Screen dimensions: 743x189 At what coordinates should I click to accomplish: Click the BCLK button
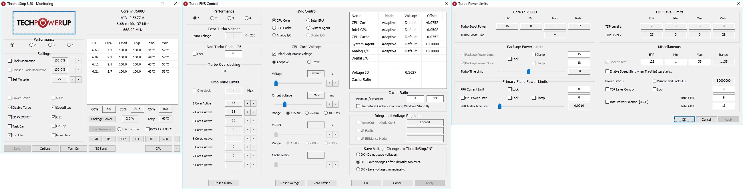coord(123,139)
